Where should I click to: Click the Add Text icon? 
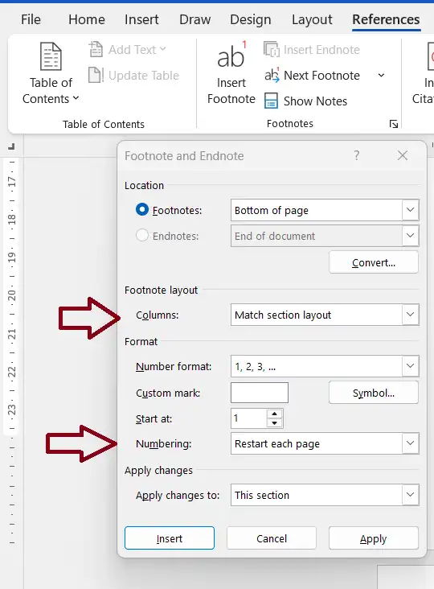[96, 49]
